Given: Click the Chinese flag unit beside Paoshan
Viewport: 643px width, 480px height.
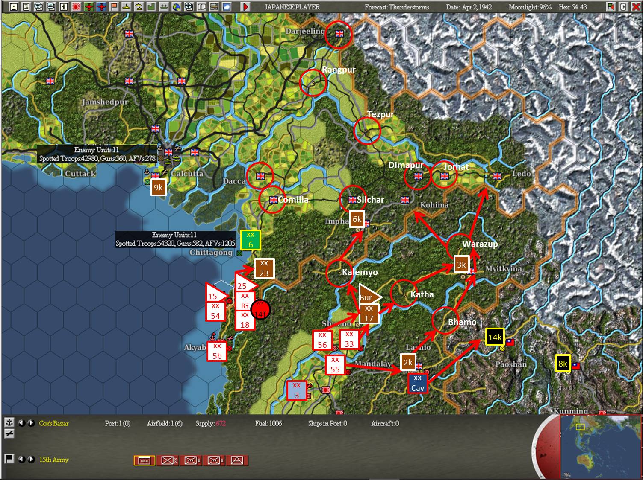Looking at the screenshot, I should click(510, 342).
